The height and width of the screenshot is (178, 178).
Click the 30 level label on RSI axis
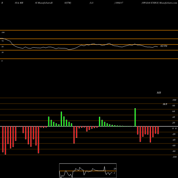pyautogui.click(x=2, y=52)
